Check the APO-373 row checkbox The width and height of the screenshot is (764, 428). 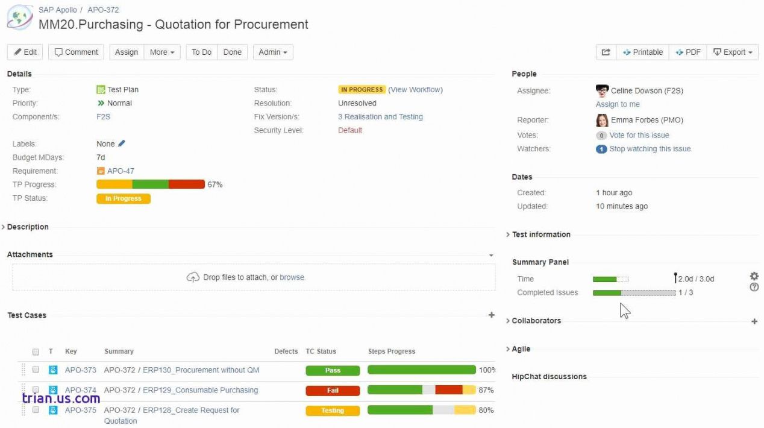click(36, 370)
